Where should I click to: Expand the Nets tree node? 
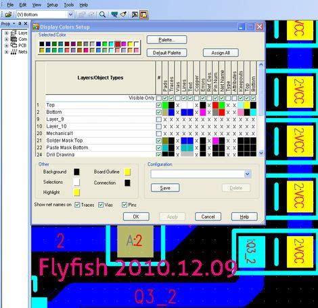[6, 52]
